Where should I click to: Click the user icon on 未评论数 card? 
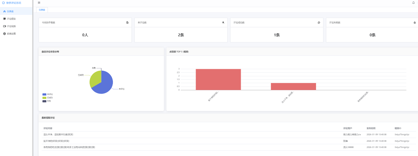(223, 23)
